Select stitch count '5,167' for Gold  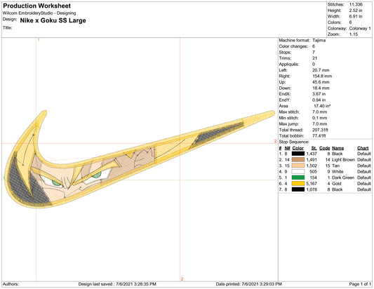click(x=312, y=184)
